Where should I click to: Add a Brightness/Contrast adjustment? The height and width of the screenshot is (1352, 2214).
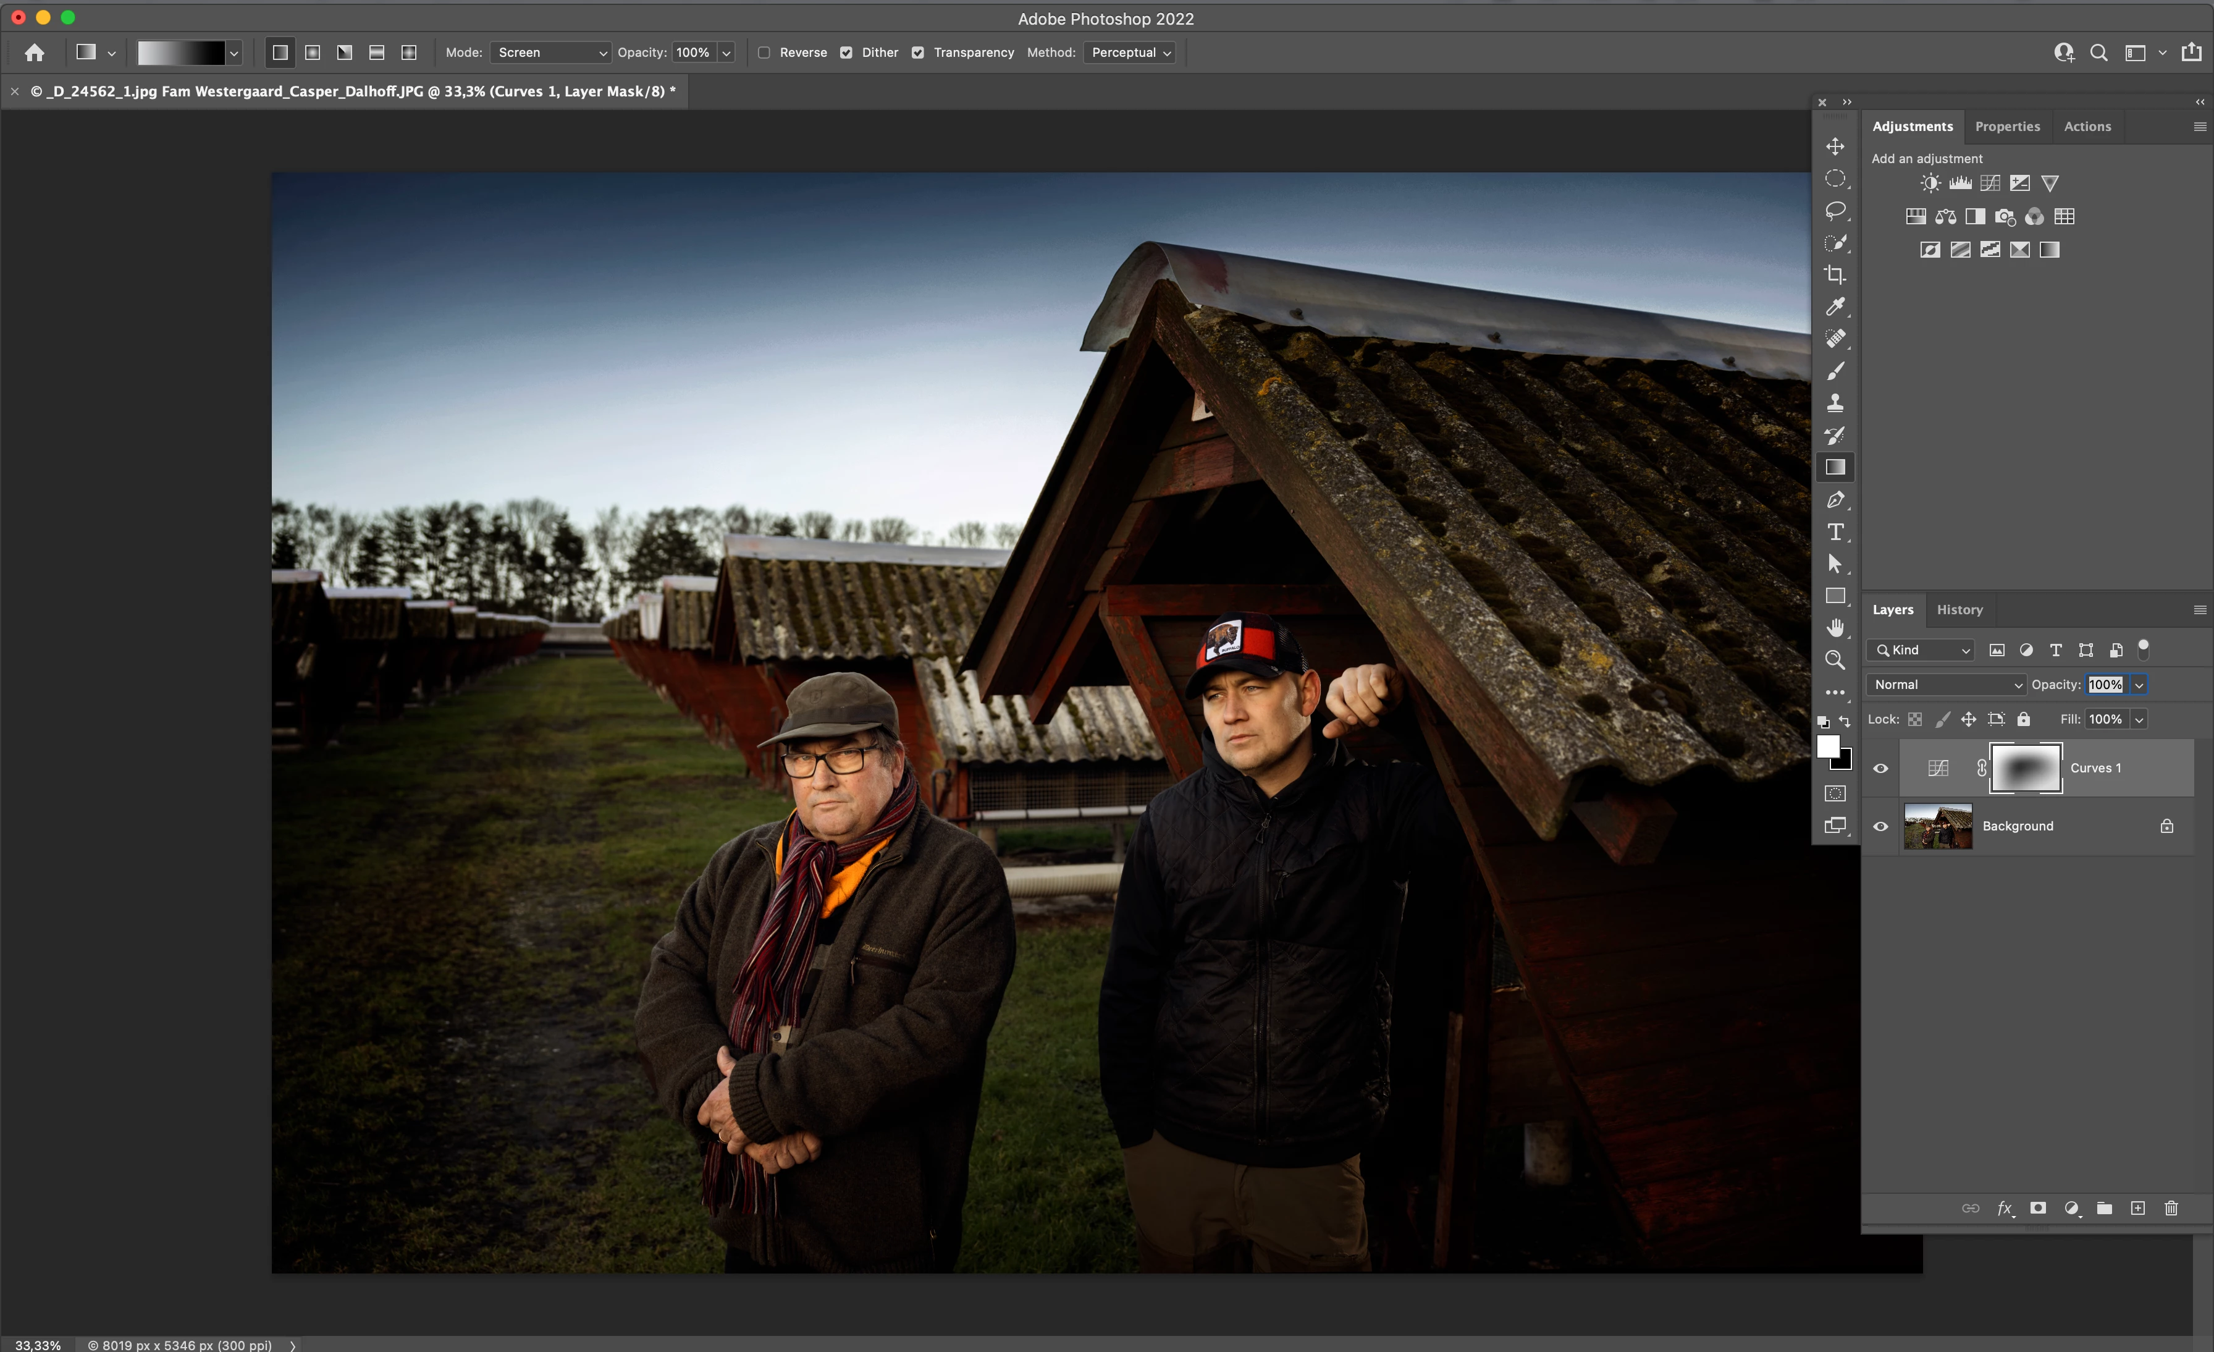pos(1930,184)
